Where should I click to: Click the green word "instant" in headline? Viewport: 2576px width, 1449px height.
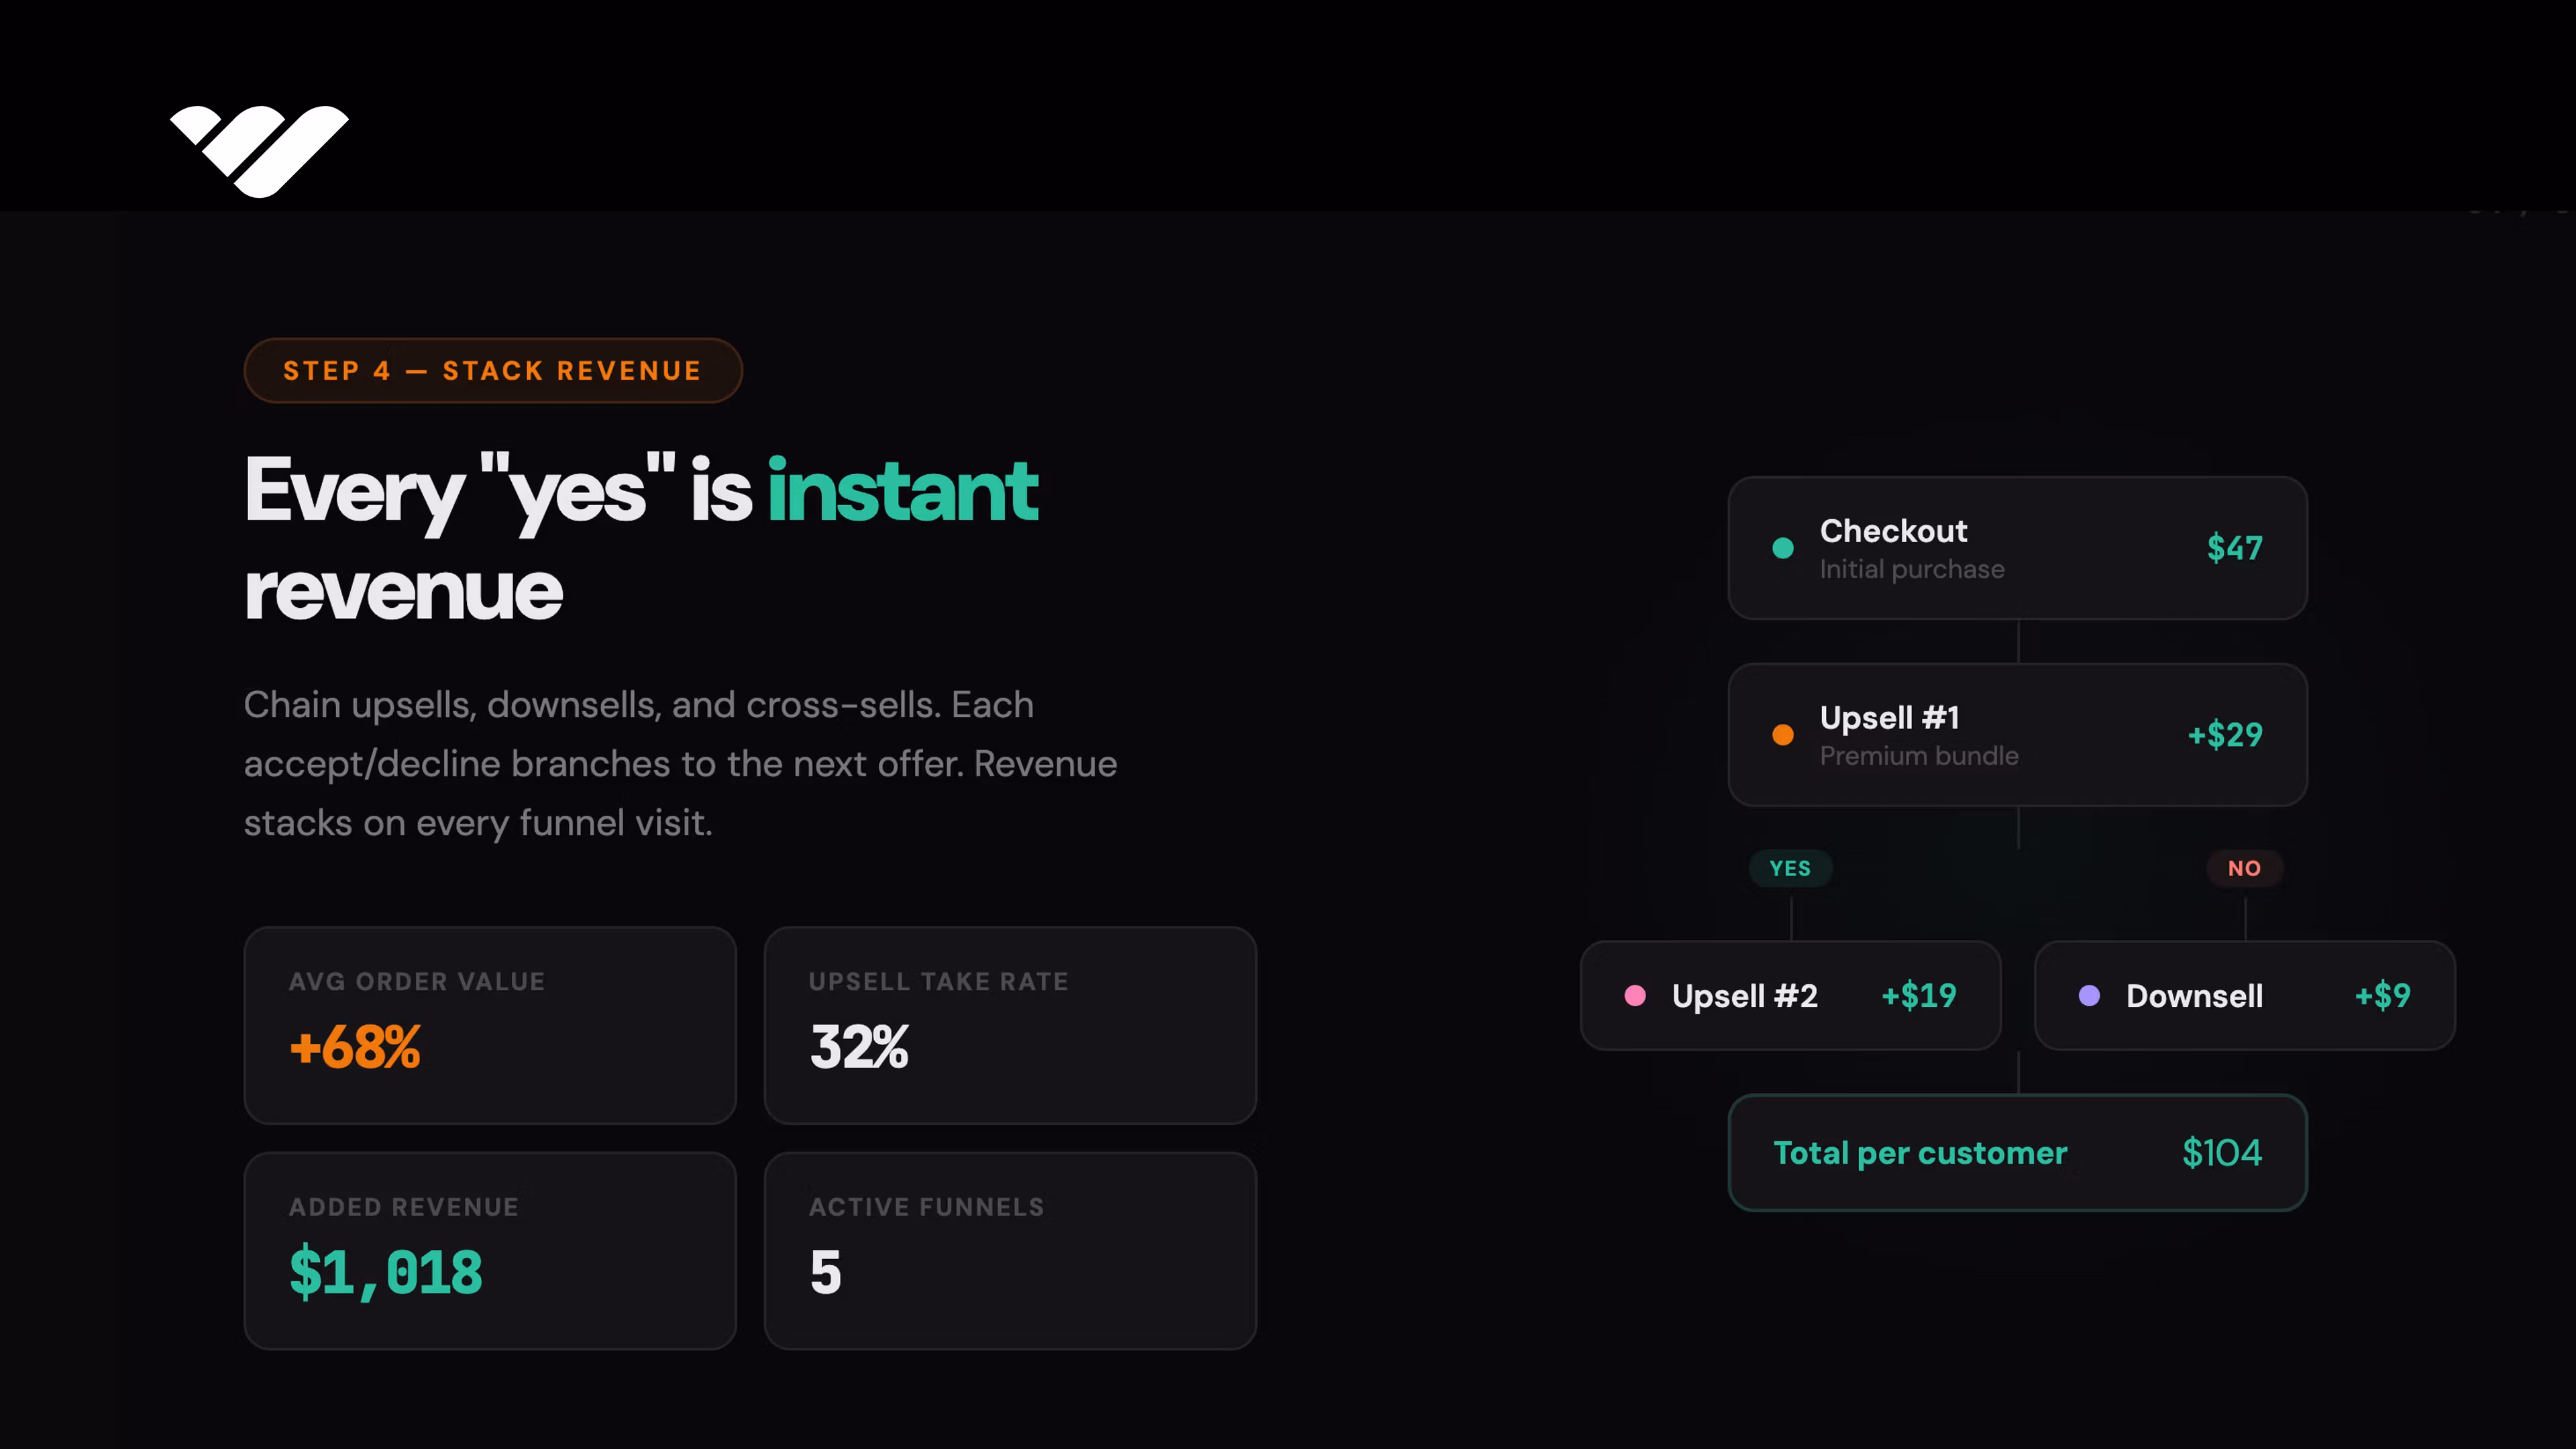[902, 491]
